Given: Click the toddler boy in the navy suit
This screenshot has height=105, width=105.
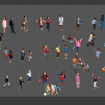Looking at the screenshot, I should pyautogui.click(x=23, y=55).
